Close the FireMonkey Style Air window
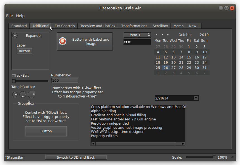240x165 pixels. pos(232,8)
